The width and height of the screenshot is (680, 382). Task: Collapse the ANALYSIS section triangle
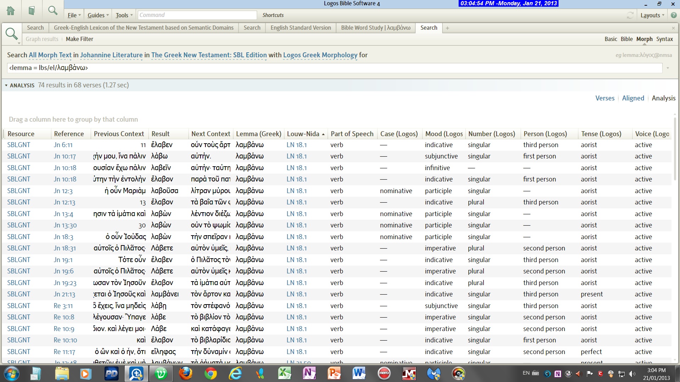6,85
